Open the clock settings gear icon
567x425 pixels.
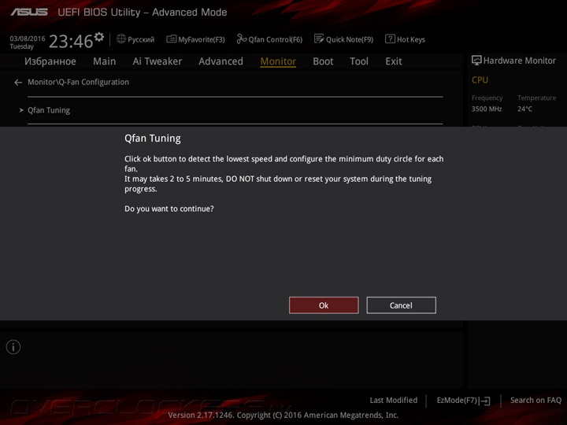pyautogui.click(x=99, y=37)
